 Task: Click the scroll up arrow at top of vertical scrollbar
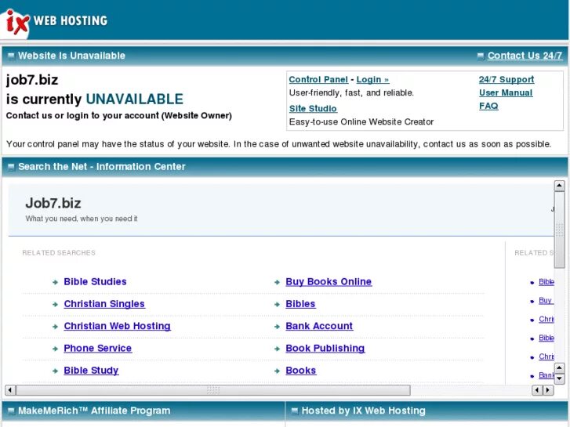click(x=559, y=186)
